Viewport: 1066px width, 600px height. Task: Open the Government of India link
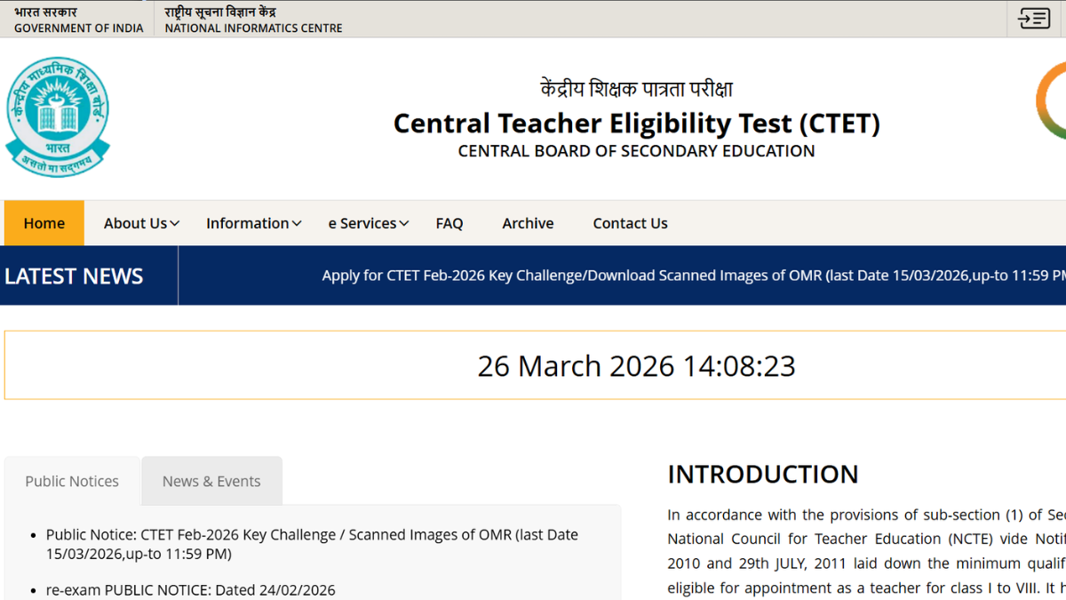click(78, 20)
